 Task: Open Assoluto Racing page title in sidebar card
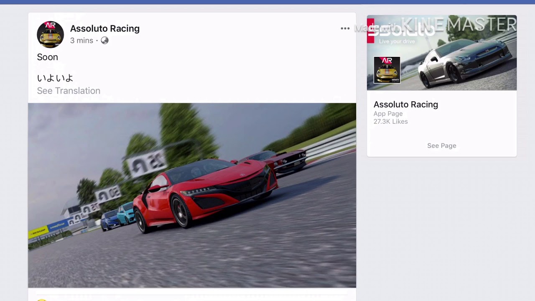406,105
